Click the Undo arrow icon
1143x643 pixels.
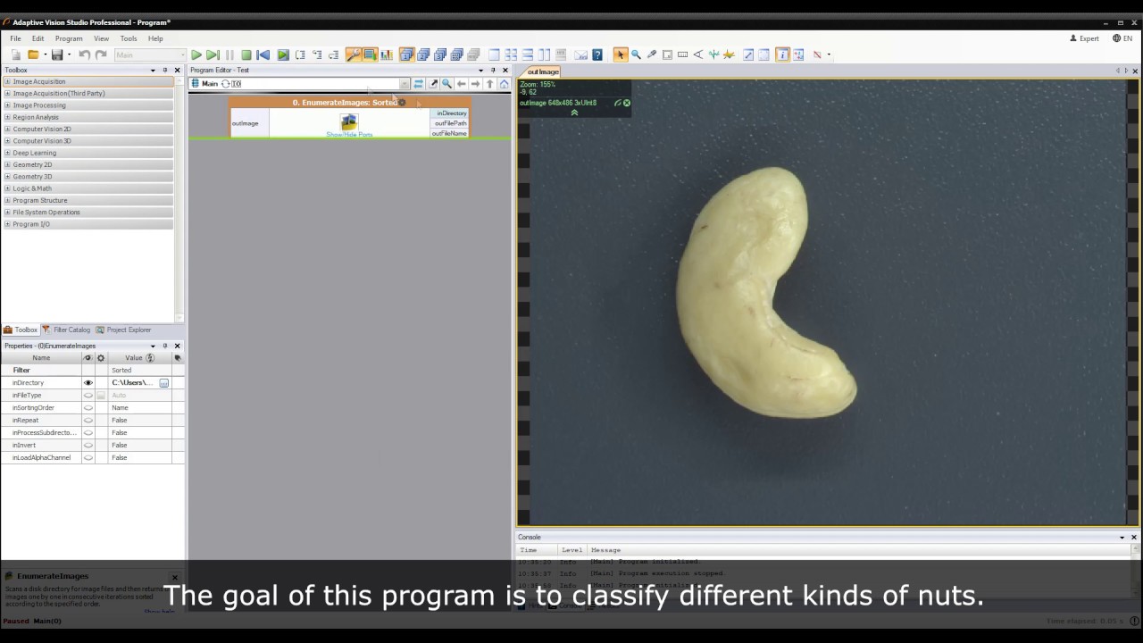[x=84, y=54]
